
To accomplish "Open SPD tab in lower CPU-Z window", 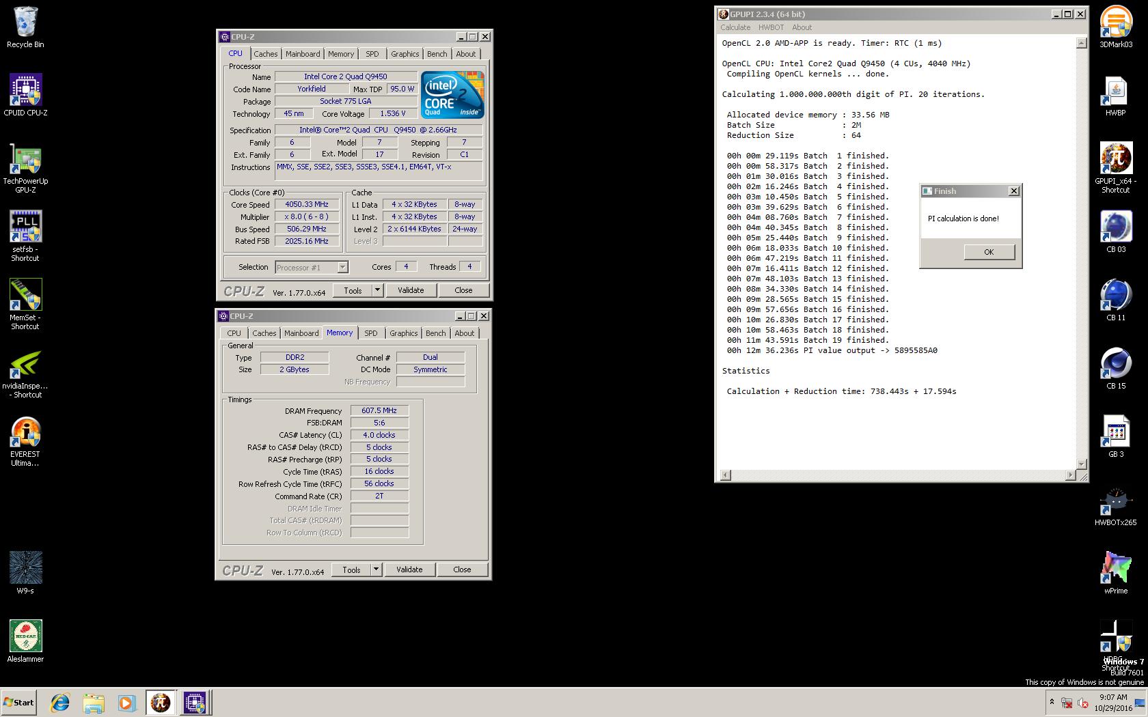I will pos(371,333).
